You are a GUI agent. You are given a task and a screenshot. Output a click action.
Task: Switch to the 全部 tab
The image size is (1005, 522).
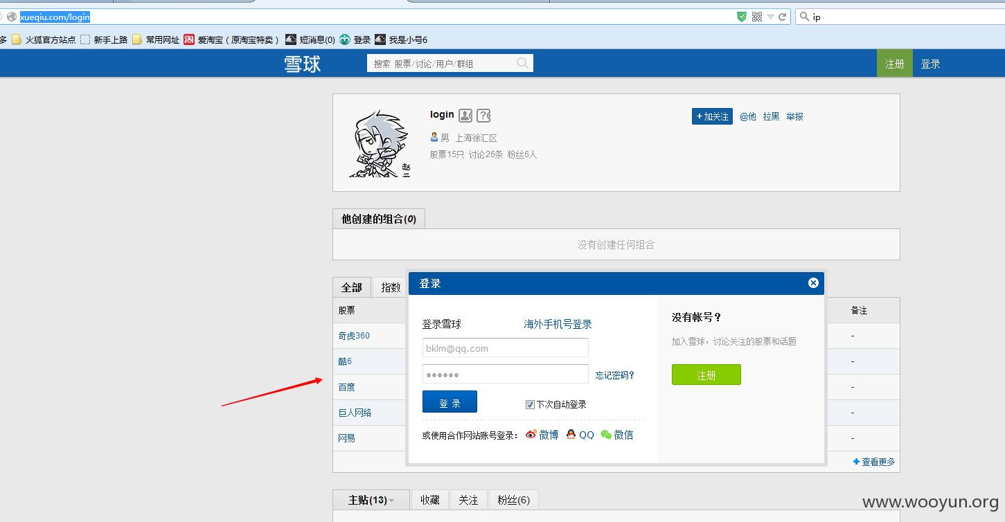tap(351, 287)
